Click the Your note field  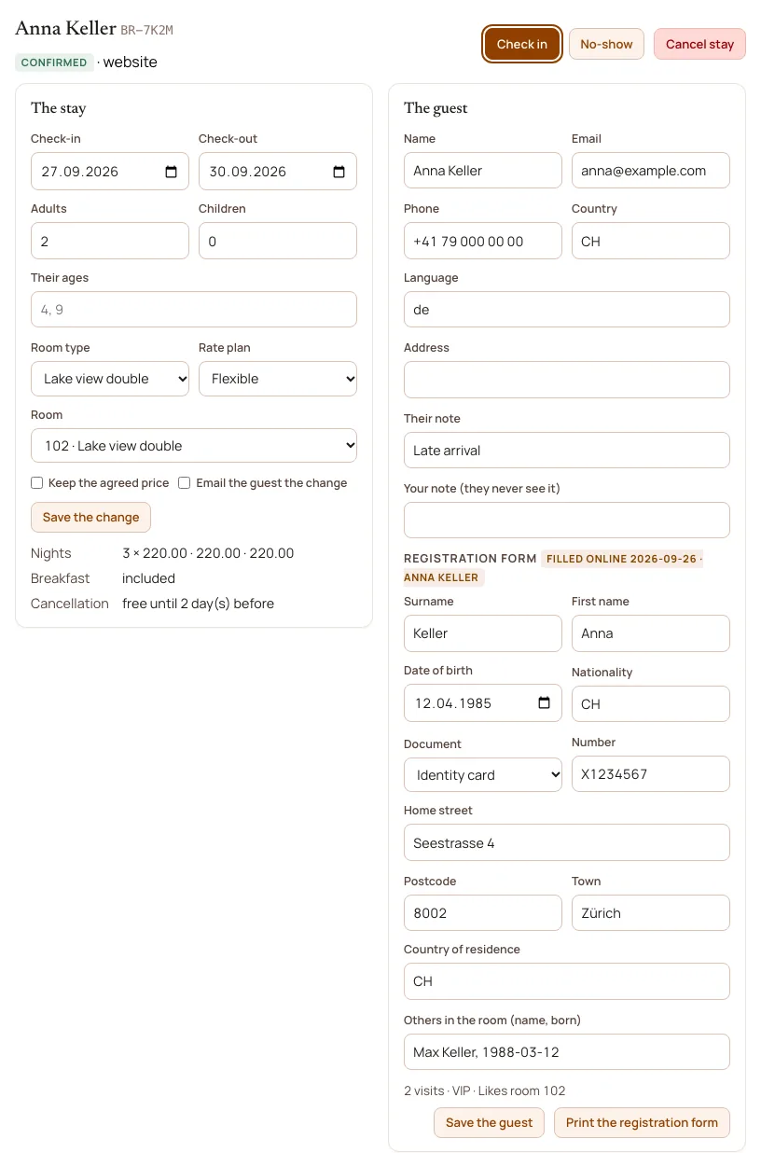click(567, 520)
